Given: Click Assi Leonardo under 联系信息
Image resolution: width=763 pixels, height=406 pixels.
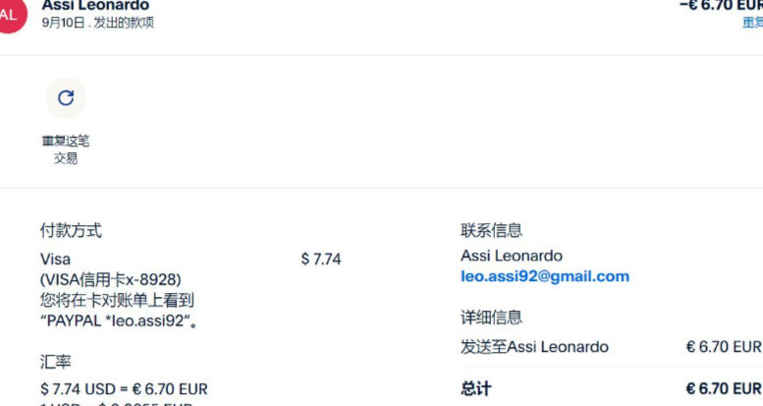Looking at the screenshot, I should 511,256.
